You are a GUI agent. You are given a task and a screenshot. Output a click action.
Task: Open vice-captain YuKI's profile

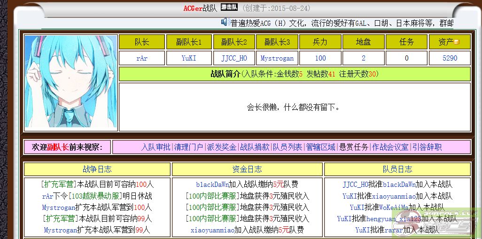pos(189,58)
